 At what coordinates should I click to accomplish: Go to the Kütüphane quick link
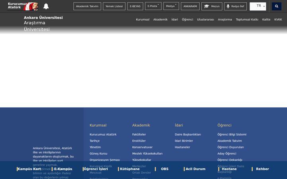tap(129, 169)
